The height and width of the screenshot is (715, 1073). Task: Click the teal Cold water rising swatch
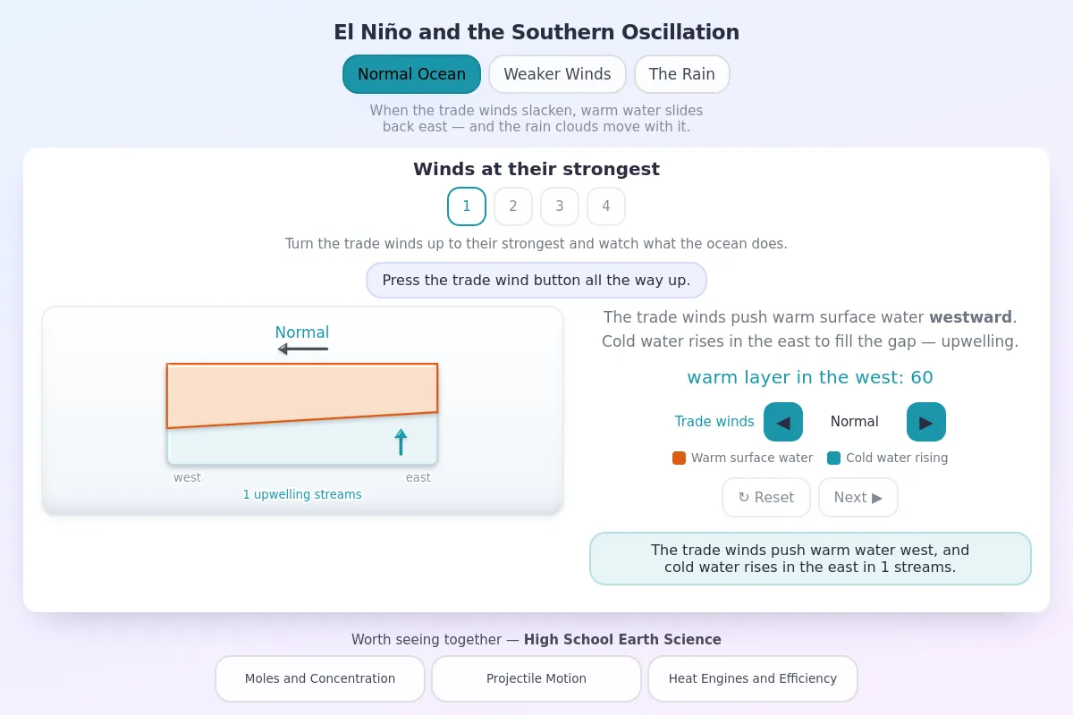[834, 458]
